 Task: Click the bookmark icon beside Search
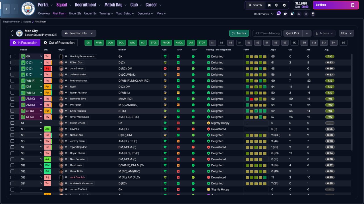point(269,5)
